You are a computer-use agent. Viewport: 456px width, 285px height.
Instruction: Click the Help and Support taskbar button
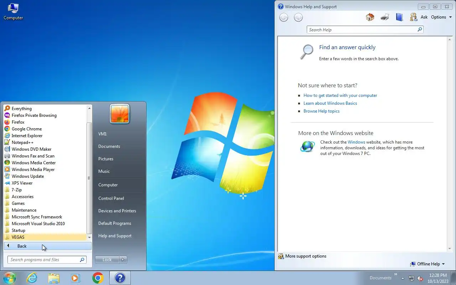120,278
